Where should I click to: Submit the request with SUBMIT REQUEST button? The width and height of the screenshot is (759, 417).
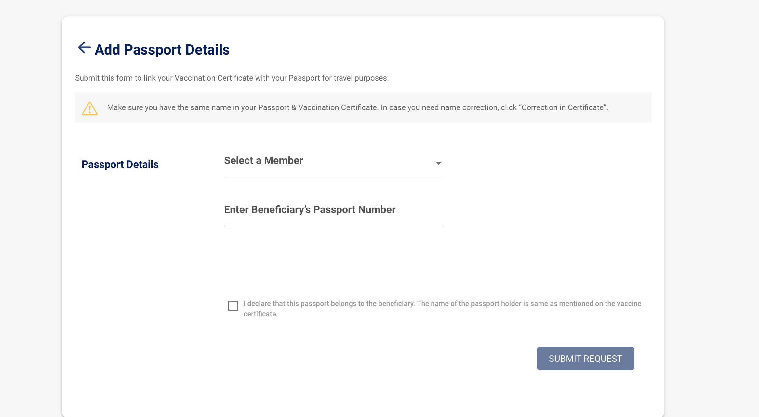click(585, 359)
